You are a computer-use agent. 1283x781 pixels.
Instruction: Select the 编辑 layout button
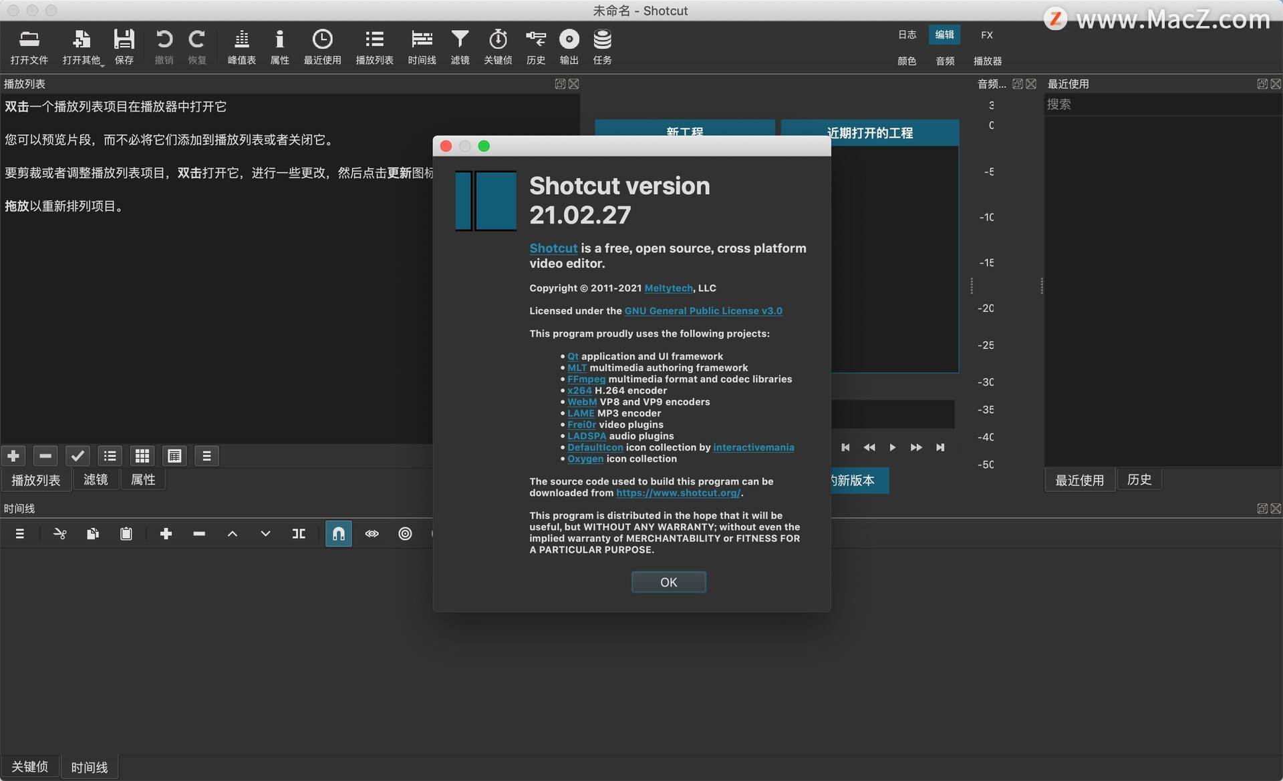[944, 35]
